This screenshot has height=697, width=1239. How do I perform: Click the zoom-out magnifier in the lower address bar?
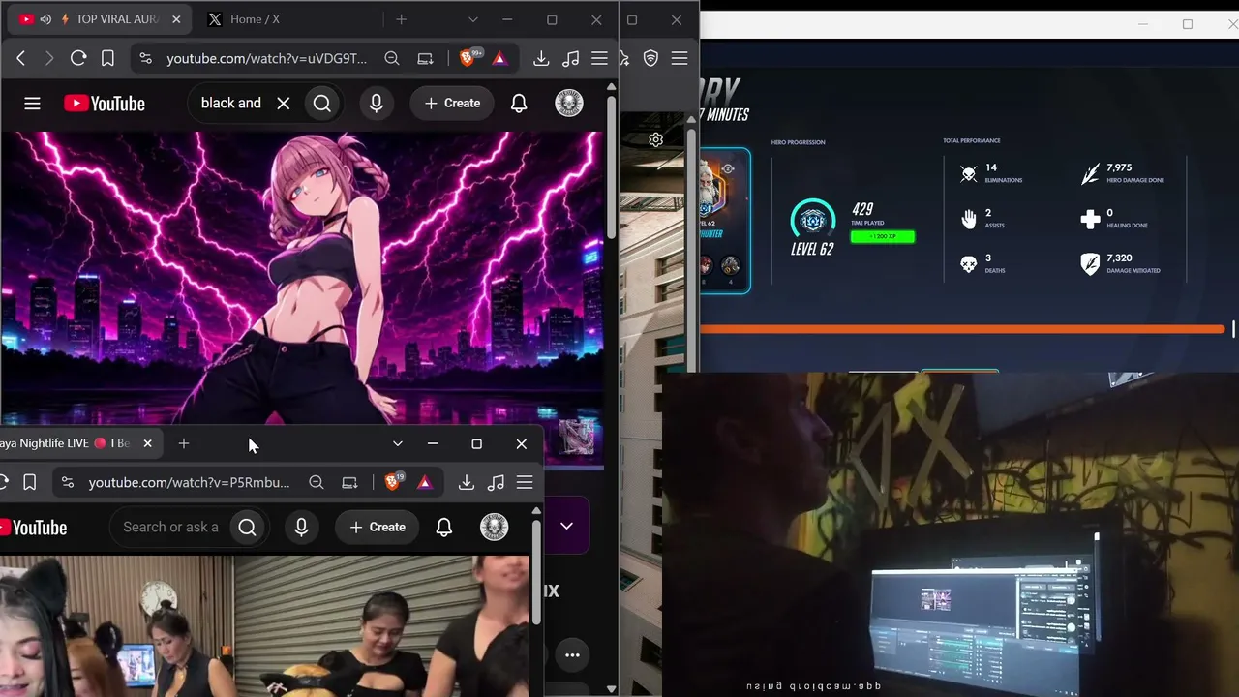317,482
